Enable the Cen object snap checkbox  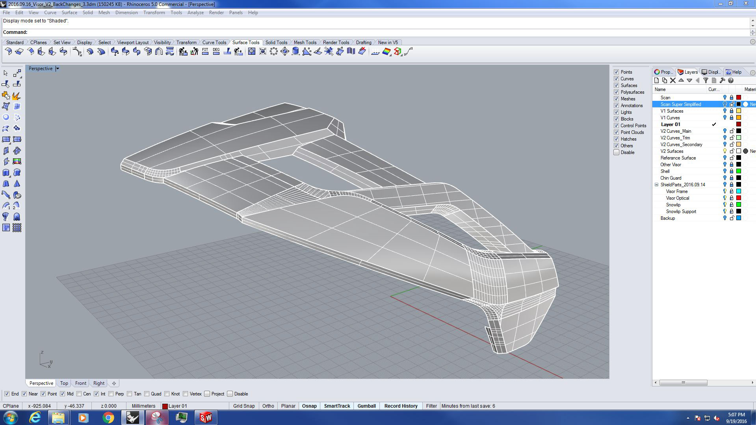click(x=79, y=394)
